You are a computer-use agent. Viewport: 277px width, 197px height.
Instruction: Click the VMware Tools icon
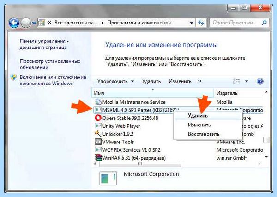(98, 142)
